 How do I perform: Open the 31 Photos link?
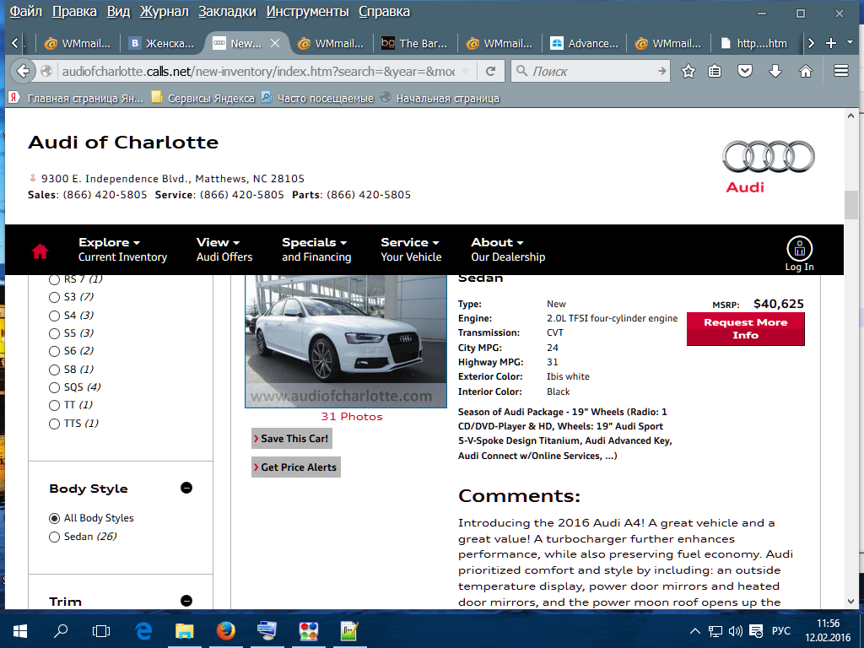coord(352,417)
